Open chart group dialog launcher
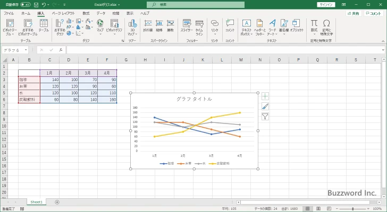387x212 pixels. coord(123,41)
